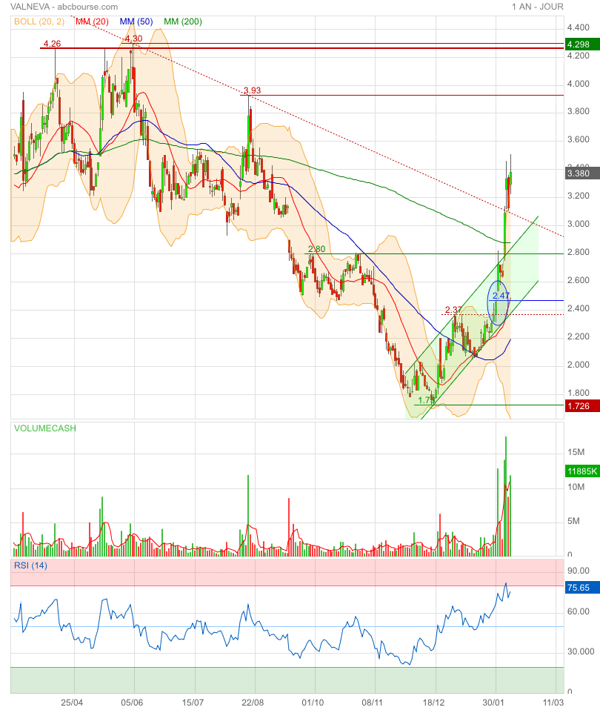Click the 11/03 date label

(x=553, y=703)
